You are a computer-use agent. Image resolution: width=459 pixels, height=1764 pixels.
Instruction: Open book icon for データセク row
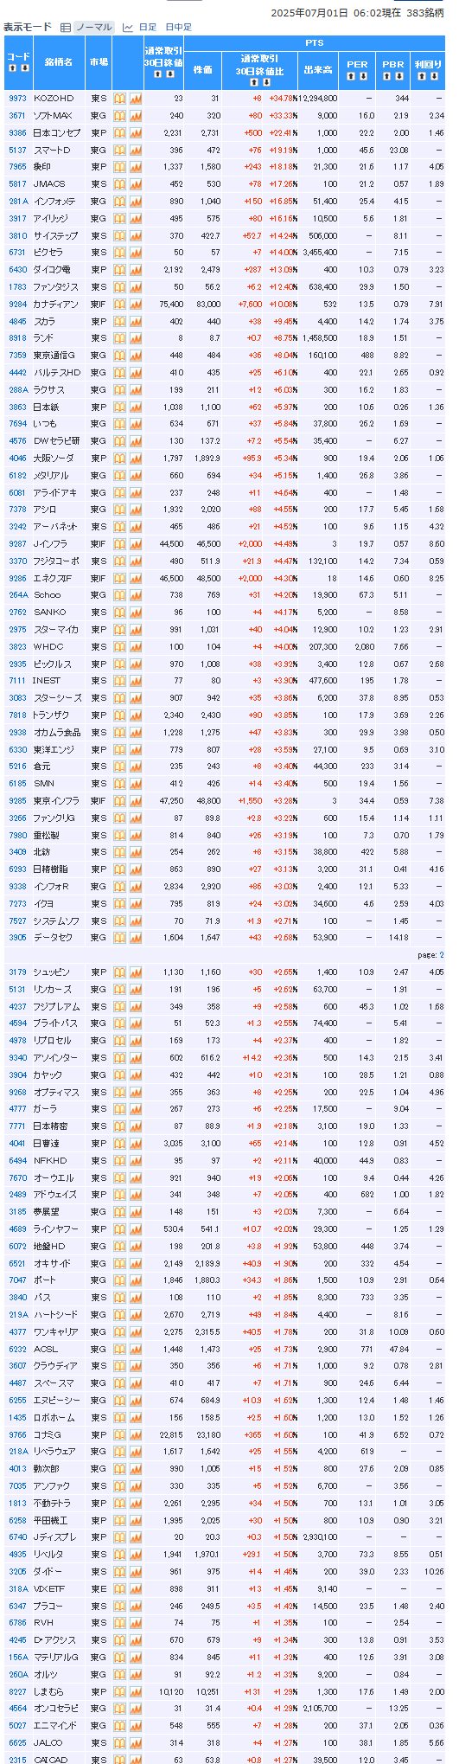(x=120, y=938)
